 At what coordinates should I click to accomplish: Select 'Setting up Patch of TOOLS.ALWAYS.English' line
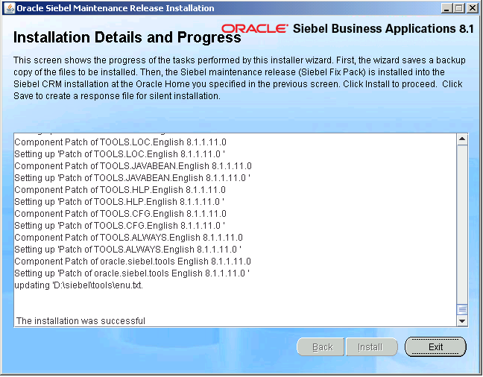128,249
